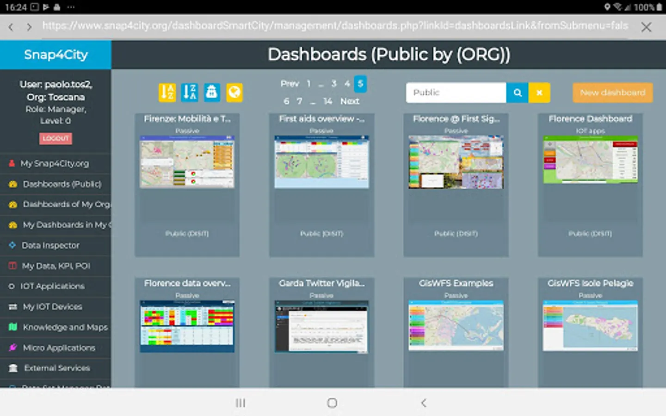Open Florence Dashboard thumbnail

[x=590, y=159]
